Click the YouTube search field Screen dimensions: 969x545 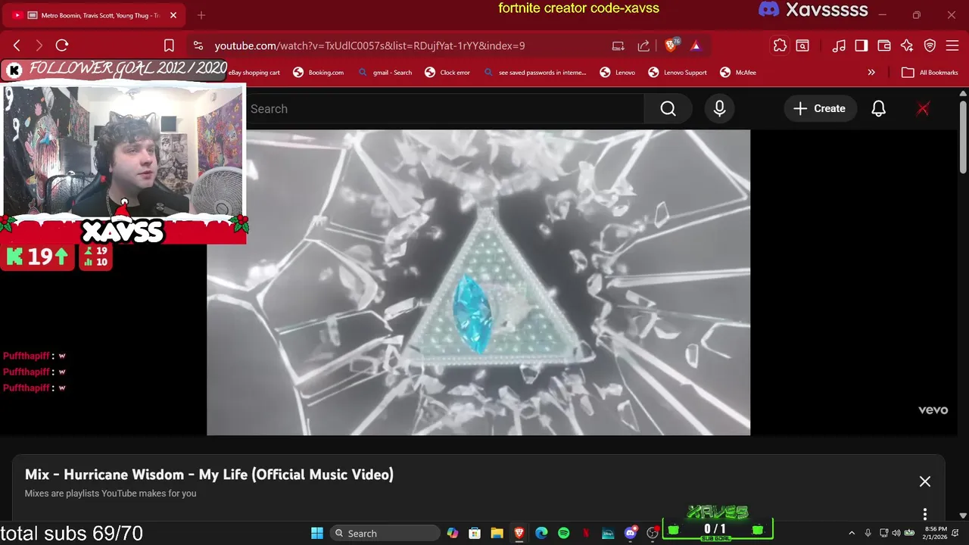(x=447, y=109)
